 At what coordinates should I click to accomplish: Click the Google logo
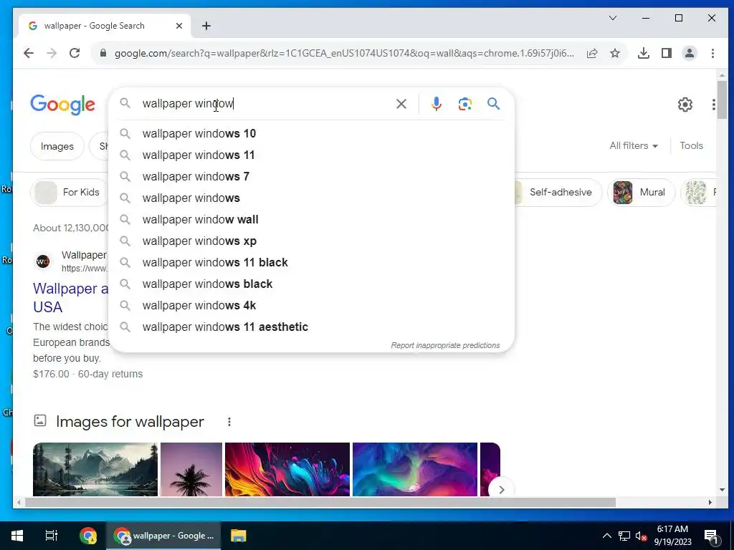(x=63, y=105)
